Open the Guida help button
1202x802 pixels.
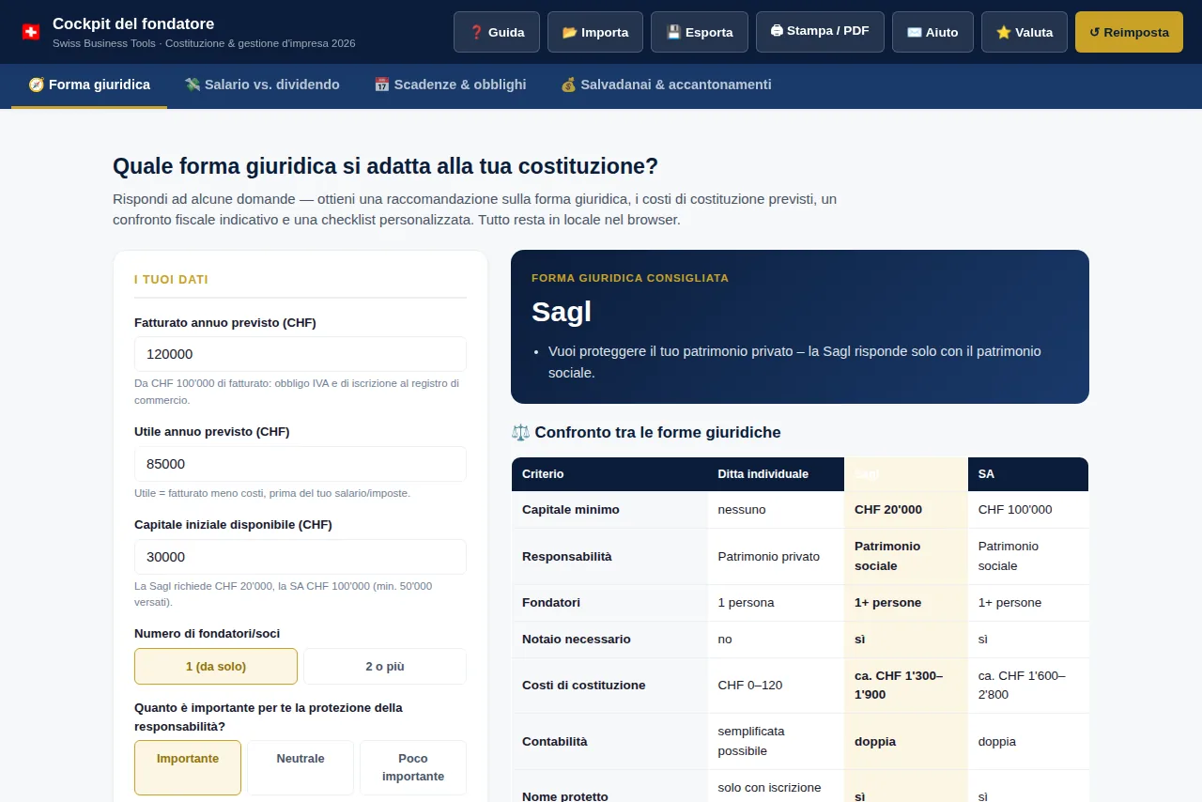pyautogui.click(x=497, y=32)
